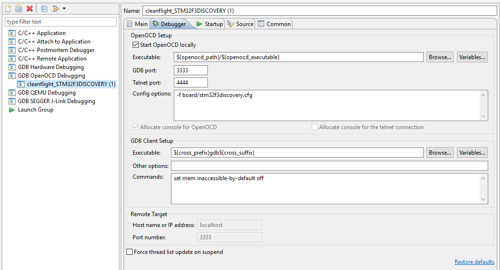Viewport: 500px width, 270px height.
Task: Switch to the Main tab
Action: click(137, 24)
